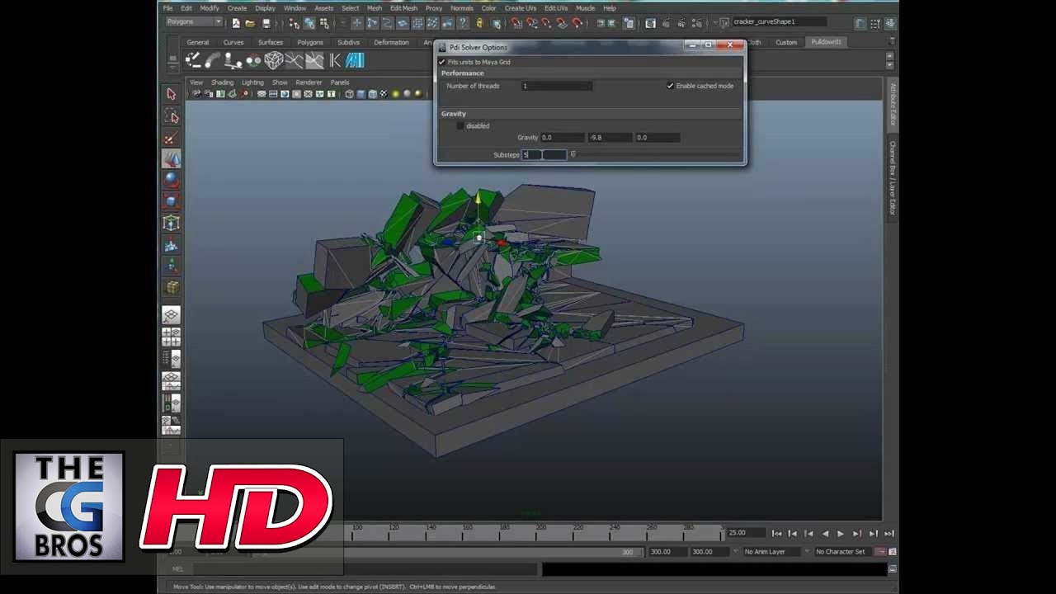Activate the Paint selection tool
The height and width of the screenshot is (594, 1056).
pos(172,137)
